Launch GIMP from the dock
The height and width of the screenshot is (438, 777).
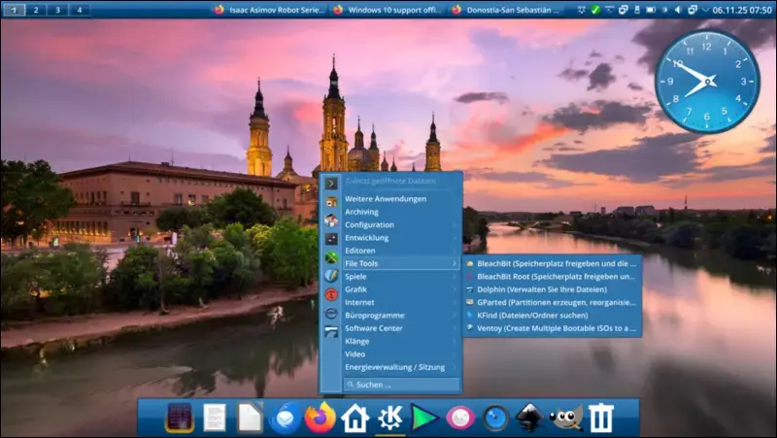pos(566,418)
